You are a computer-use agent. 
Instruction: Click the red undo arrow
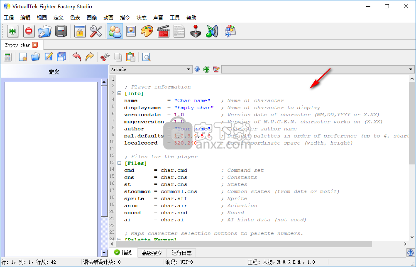click(x=77, y=57)
